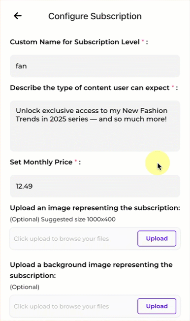Click the '(Optional)' note under background image heading
Screen dimensions: 190x321
coord(25,287)
